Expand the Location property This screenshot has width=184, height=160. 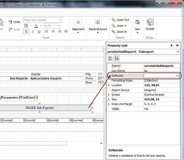coord(109,85)
